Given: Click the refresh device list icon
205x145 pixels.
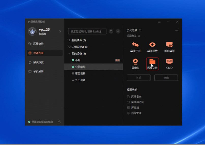Looking at the screenshot, I should pos(111,31).
